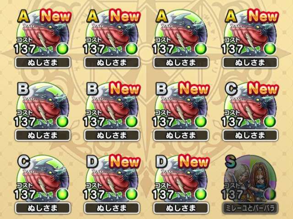Click ぬしさま label under C-rank New card
The image size is (293, 219).
pyautogui.click(x=250, y=136)
